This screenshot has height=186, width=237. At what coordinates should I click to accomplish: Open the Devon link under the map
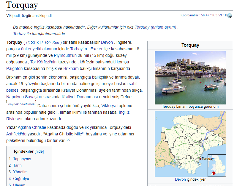pyautogui.click(x=180, y=179)
